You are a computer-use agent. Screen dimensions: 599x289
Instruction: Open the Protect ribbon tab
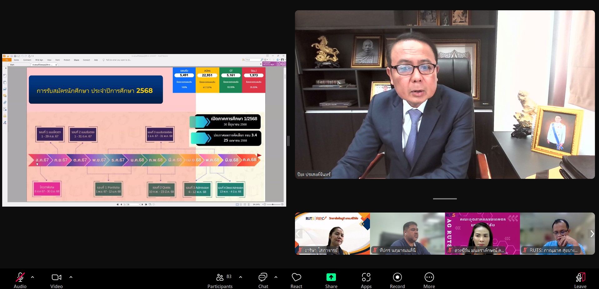(67, 60)
